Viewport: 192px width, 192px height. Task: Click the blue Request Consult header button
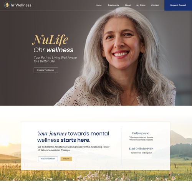(x=178, y=5)
